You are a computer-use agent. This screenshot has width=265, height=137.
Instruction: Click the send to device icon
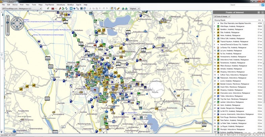(x=123, y=8)
